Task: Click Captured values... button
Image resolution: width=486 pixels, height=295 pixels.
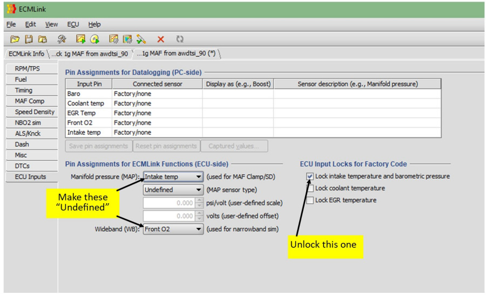Action: [234, 146]
